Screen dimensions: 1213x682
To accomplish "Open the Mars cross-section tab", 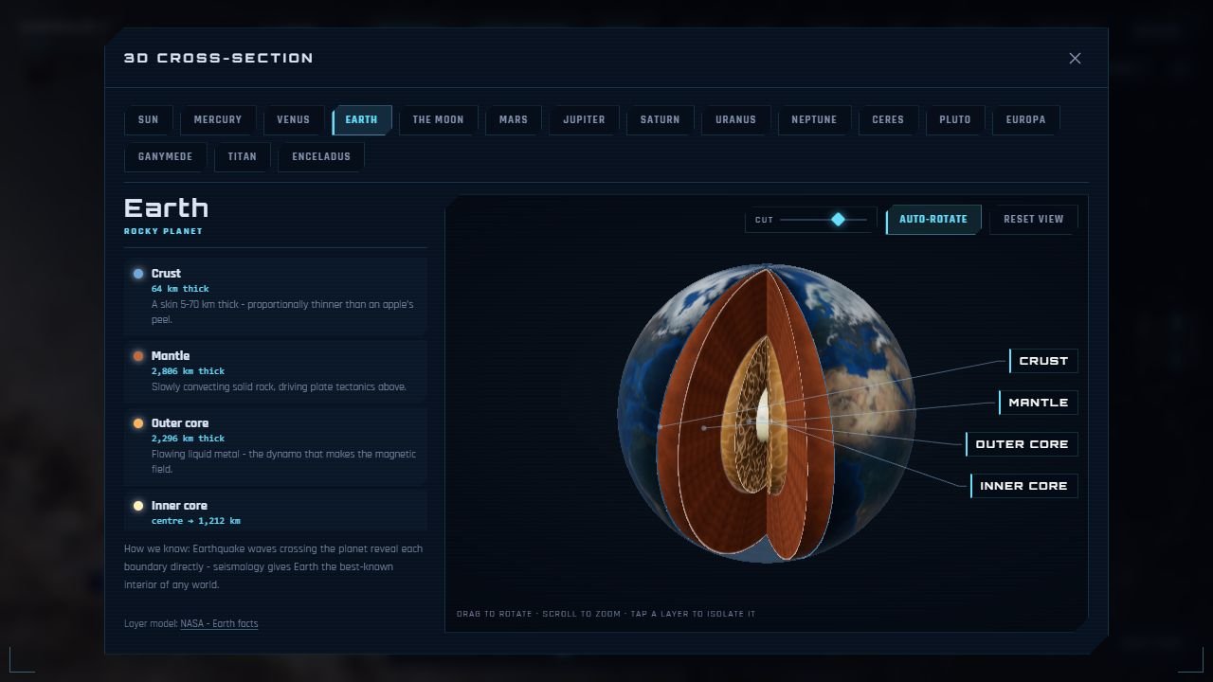I will point(513,119).
